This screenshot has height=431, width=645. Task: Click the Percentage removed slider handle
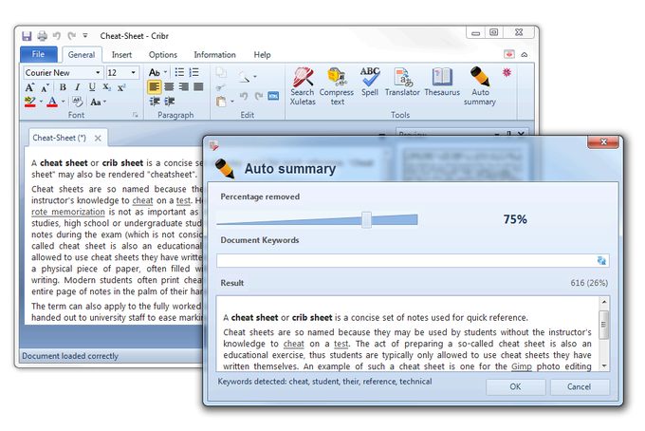tap(366, 220)
